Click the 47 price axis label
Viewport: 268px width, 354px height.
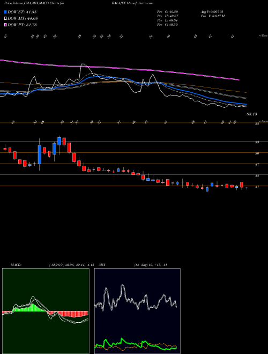257,165
